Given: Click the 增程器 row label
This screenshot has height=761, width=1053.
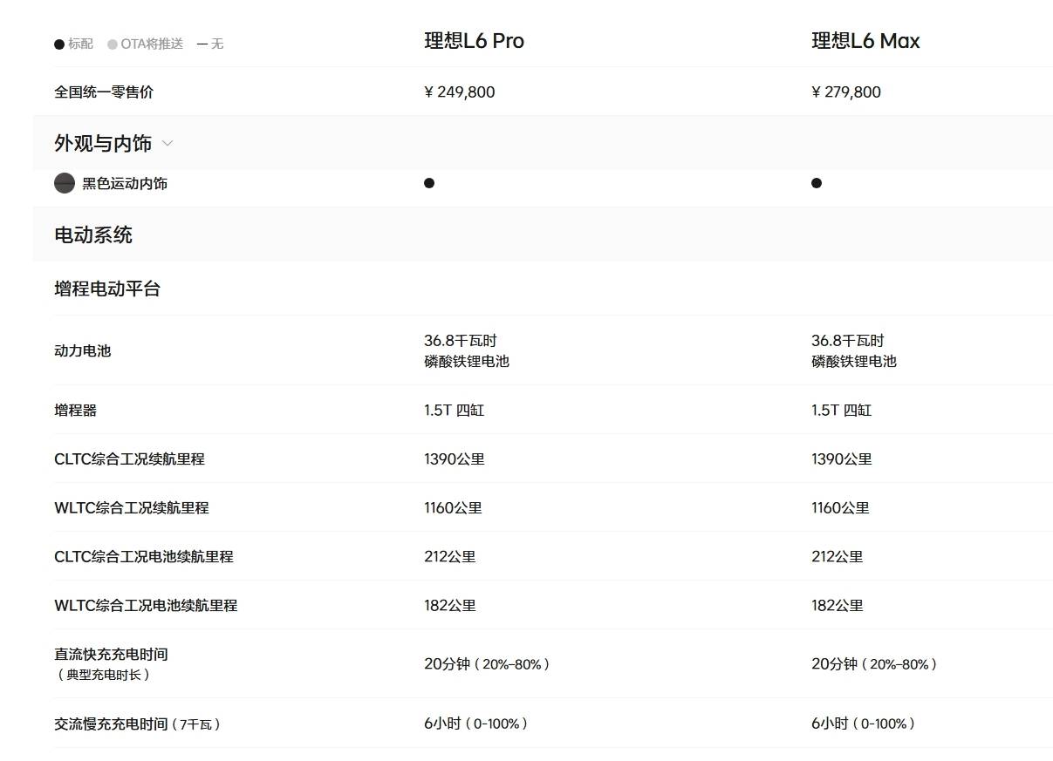Looking at the screenshot, I should click(76, 411).
